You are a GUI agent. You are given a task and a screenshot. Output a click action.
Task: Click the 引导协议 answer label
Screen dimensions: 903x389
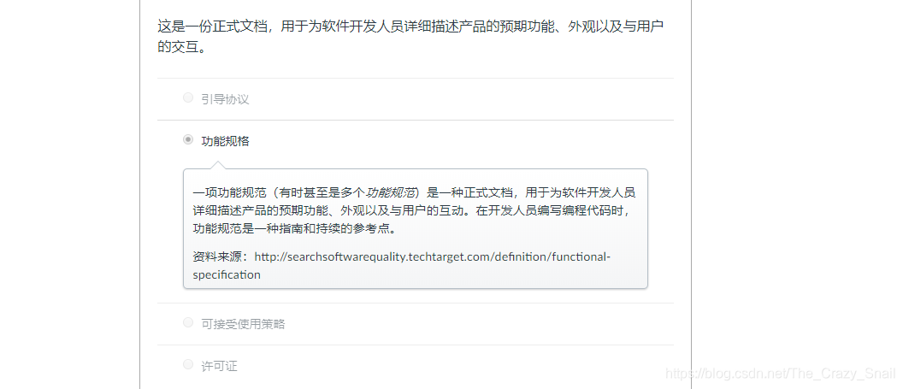[x=225, y=99]
